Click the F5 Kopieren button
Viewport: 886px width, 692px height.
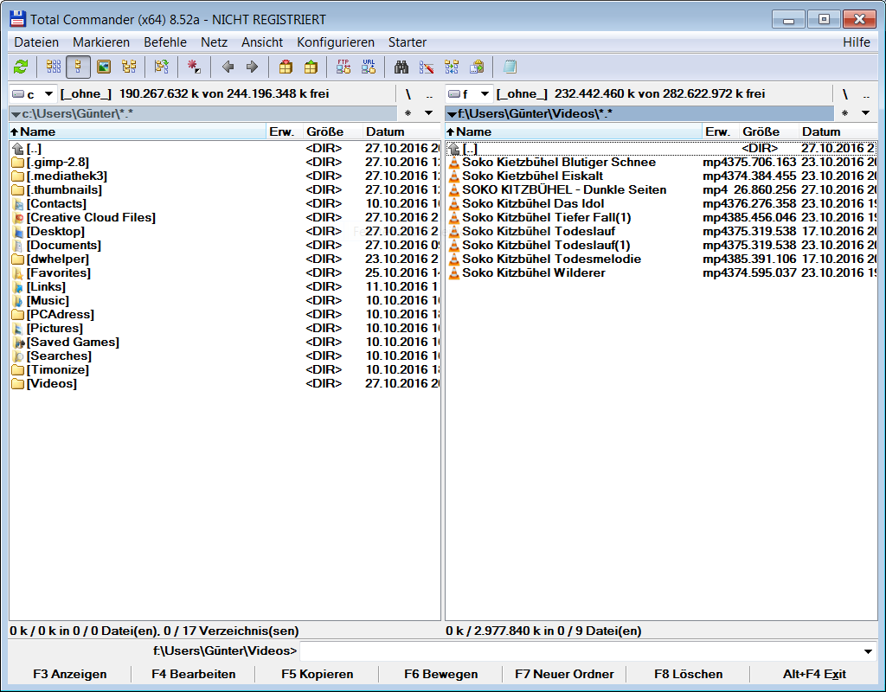point(317,674)
